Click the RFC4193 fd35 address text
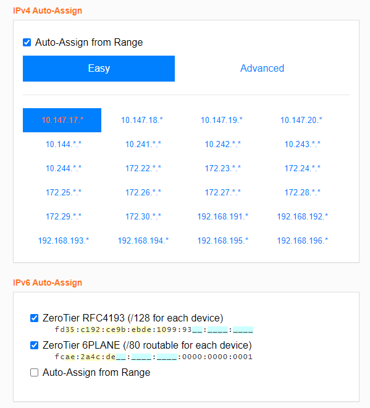 tap(154, 329)
